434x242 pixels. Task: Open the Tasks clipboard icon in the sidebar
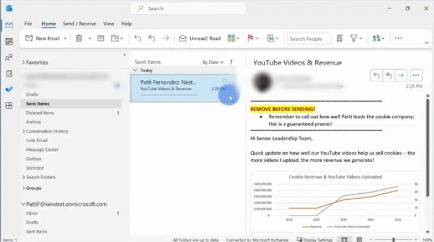9,73
